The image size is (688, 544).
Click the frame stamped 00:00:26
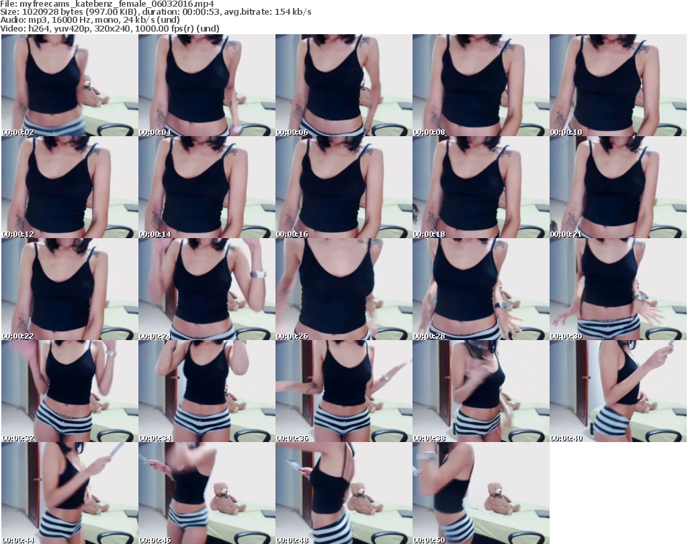(x=343, y=289)
